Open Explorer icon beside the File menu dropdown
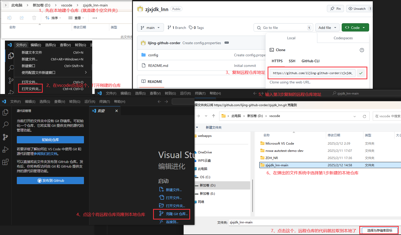Image resolution: width=401 pixels, height=235 pixels. [11, 56]
